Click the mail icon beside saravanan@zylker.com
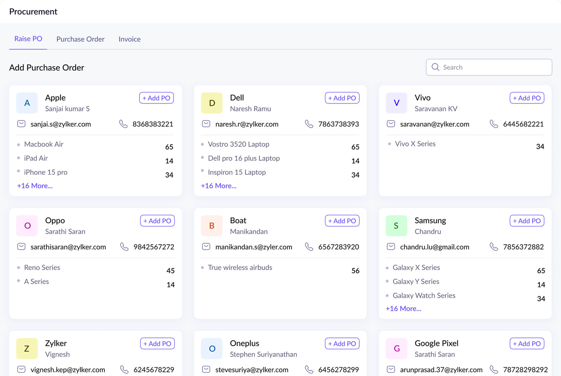 391,124
